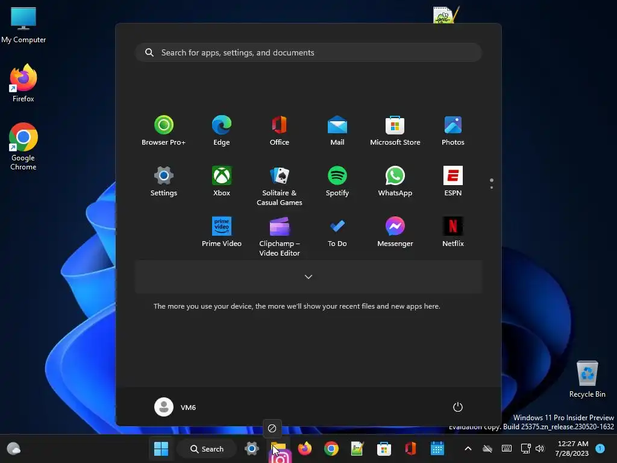
Task: Open Settings from Start menu pinned apps
Action: pyautogui.click(x=164, y=181)
